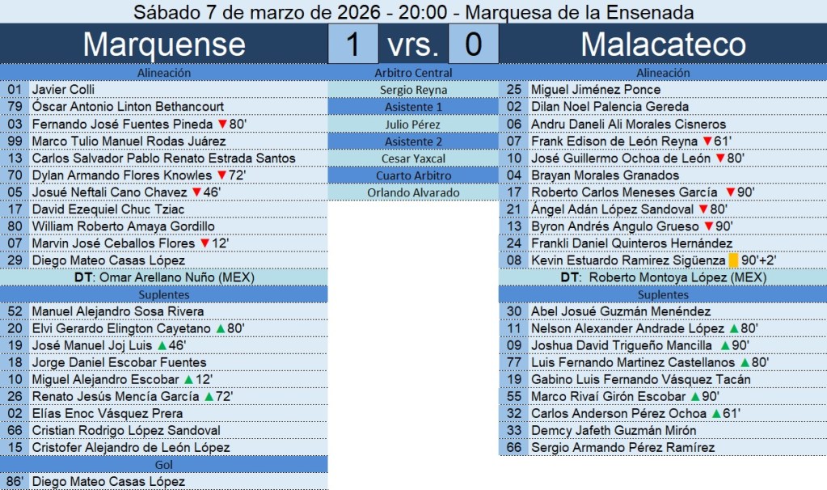Click the Gol section header
The image size is (827, 490).
coord(163,464)
